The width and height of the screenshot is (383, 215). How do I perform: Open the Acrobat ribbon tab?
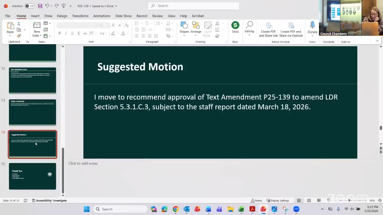coord(198,16)
